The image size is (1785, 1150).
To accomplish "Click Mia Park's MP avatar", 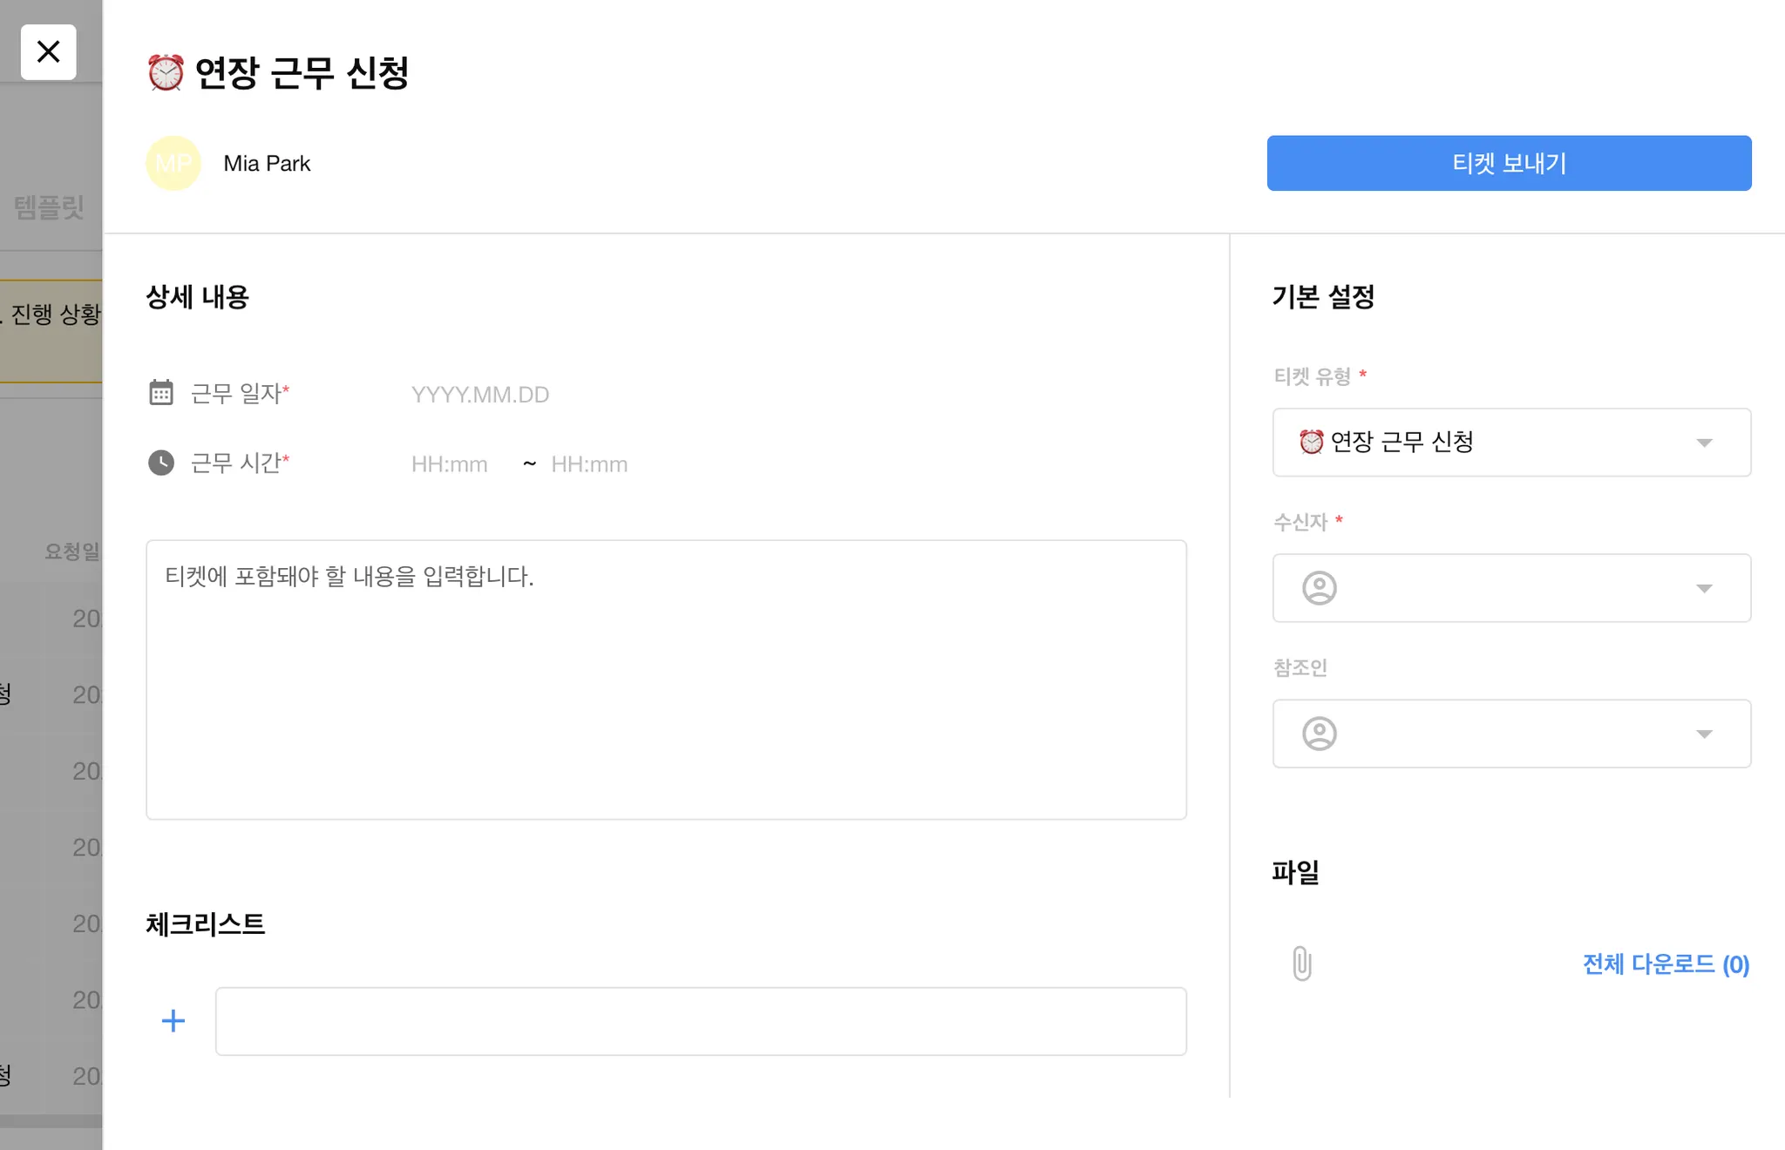I will pyautogui.click(x=173, y=163).
